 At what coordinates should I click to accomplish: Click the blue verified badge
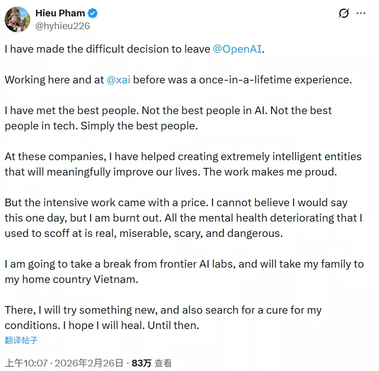93,13
